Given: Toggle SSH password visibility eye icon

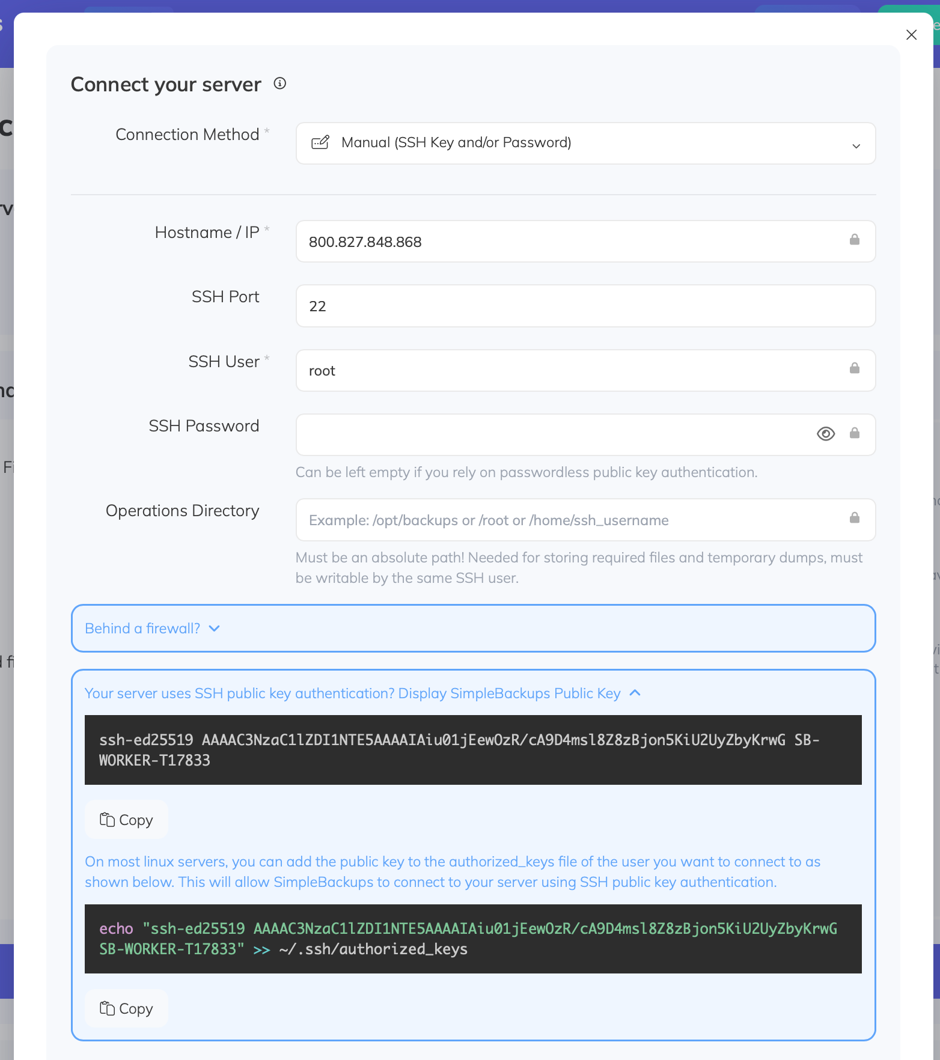Looking at the screenshot, I should point(826,434).
